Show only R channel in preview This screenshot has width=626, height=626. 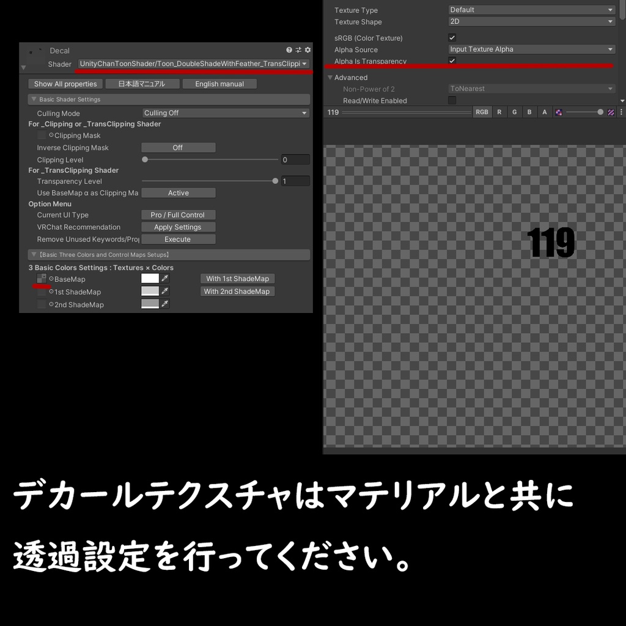(x=499, y=112)
